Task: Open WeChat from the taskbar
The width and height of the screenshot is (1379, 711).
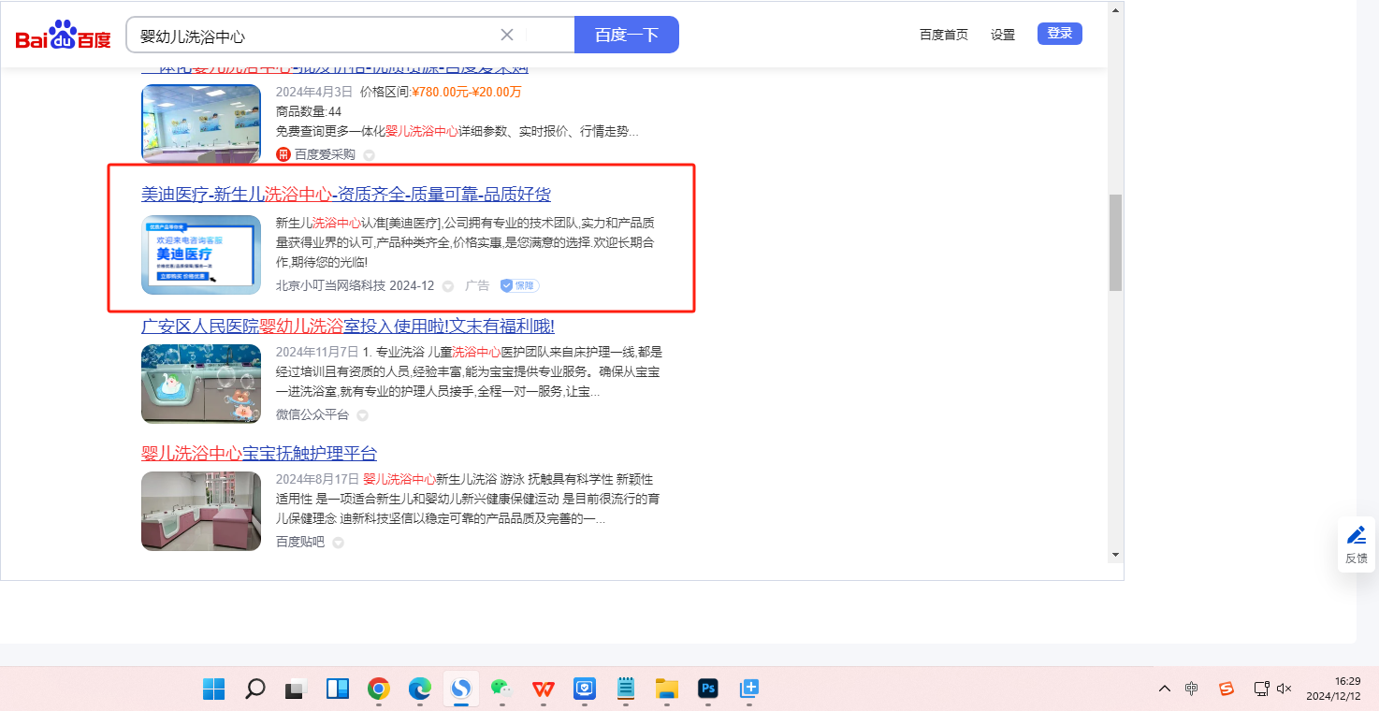Action: click(502, 689)
